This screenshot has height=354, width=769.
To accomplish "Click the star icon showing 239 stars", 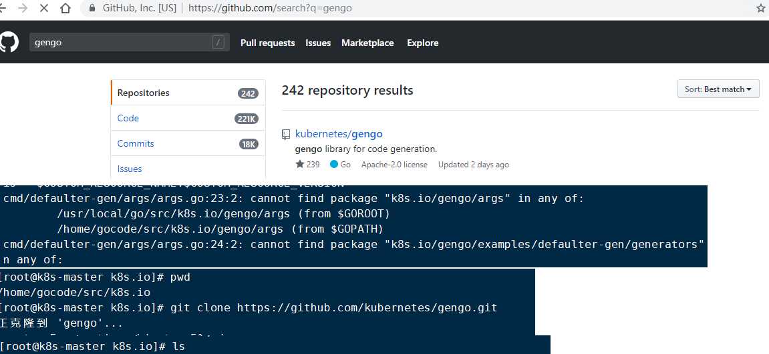I will coord(300,165).
